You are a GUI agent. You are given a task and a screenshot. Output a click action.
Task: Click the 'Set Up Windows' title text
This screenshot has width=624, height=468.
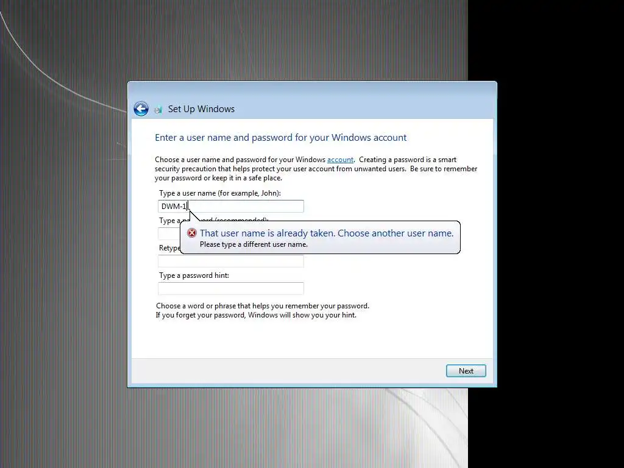201,109
